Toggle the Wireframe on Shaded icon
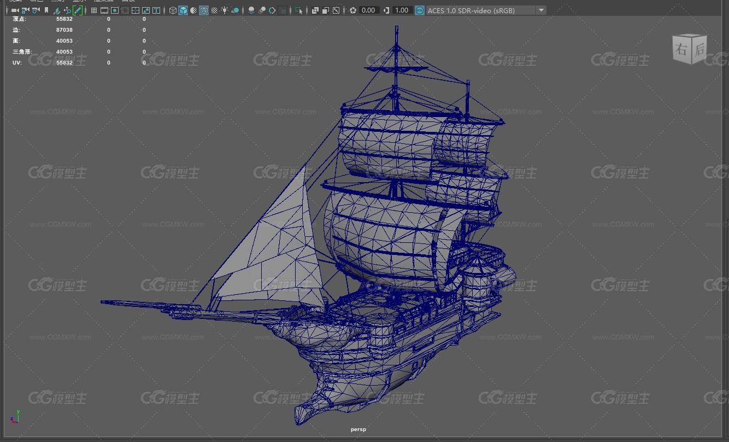This screenshot has width=729, height=442. coord(204,10)
